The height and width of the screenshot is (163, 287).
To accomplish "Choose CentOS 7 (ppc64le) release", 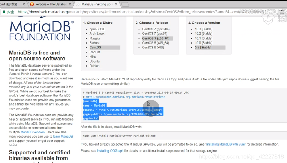I will 156,29.
